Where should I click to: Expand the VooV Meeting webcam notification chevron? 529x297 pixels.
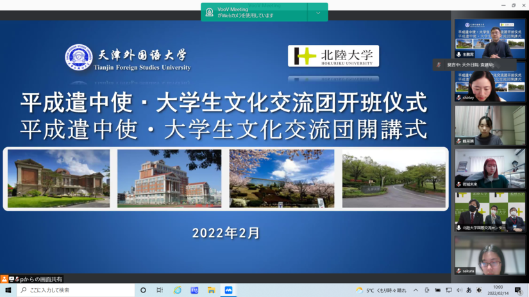point(318,13)
